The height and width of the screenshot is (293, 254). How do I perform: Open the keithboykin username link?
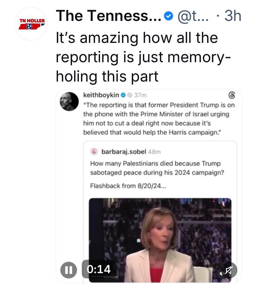101,95
